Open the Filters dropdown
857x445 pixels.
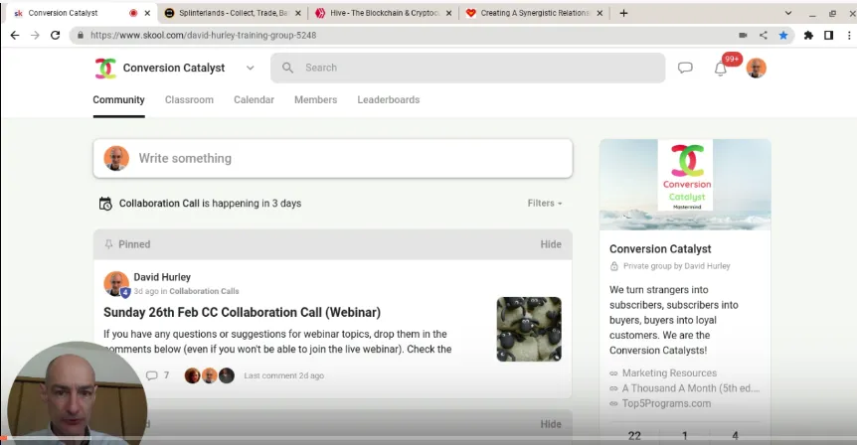coord(545,203)
